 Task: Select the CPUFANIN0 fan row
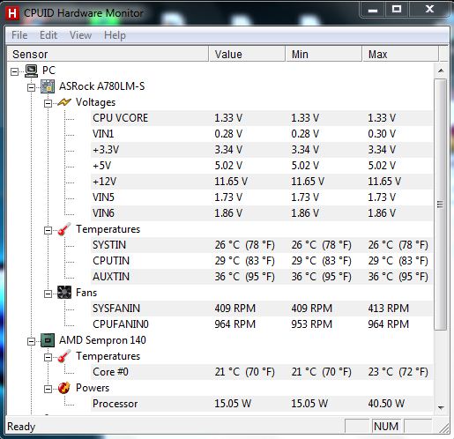tap(262, 324)
